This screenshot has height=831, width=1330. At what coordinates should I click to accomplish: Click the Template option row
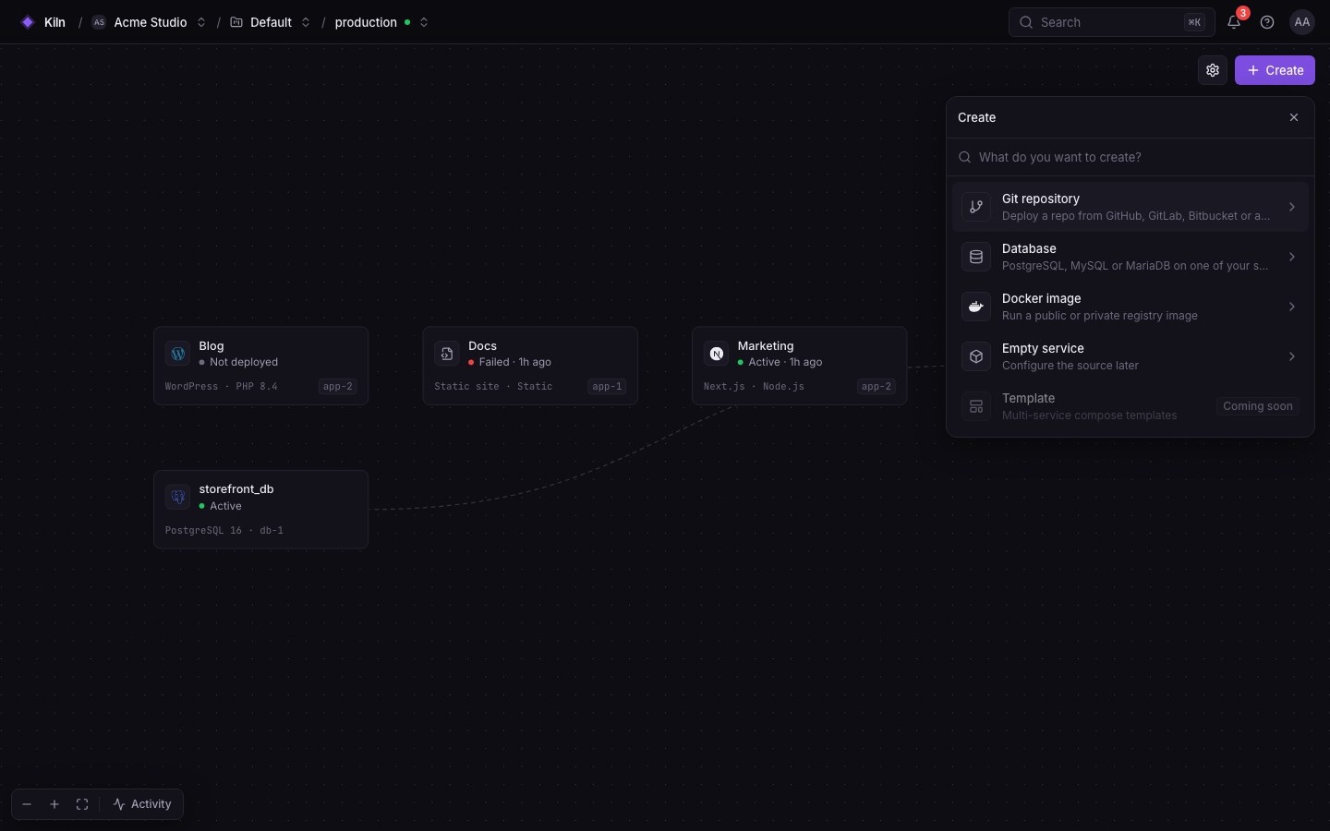tap(1130, 406)
